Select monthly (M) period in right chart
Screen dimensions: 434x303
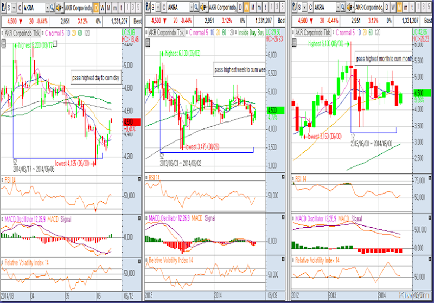click(x=399, y=8)
